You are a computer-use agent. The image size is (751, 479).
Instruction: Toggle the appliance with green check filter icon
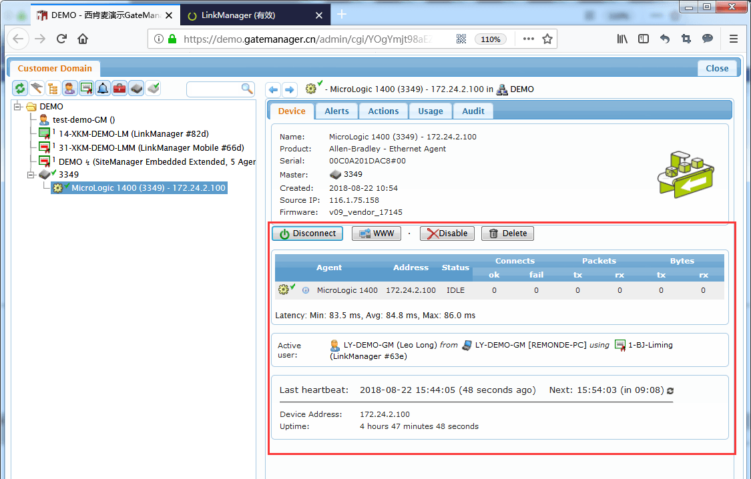coord(153,89)
